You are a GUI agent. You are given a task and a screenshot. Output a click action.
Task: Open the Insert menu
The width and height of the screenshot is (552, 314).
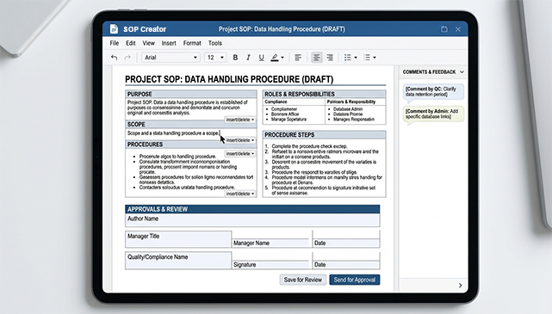tap(169, 43)
